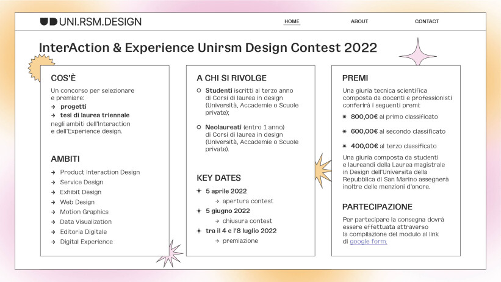Click circle bullet beside 'Neolaureati'
The height and width of the screenshot is (282, 501).
199,127
